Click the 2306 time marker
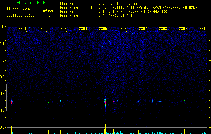 click(123, 29)
